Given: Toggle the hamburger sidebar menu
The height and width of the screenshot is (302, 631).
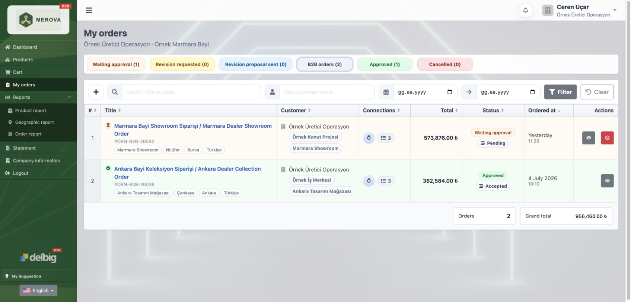Looking at the screenshot, I should click(x=89, y=10).
